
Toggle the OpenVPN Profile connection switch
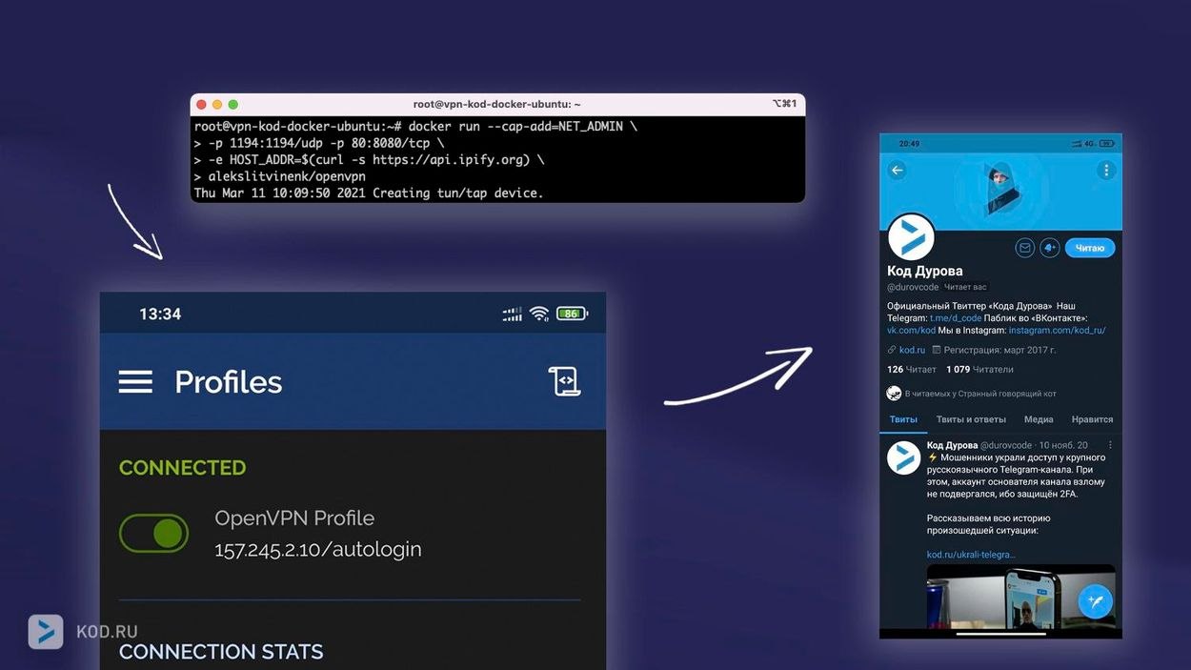coord(153,534)
